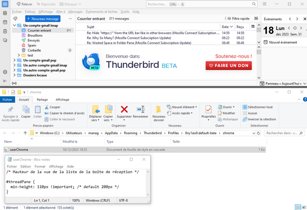Close the Évènements Today pane

(x=305, y=19)
